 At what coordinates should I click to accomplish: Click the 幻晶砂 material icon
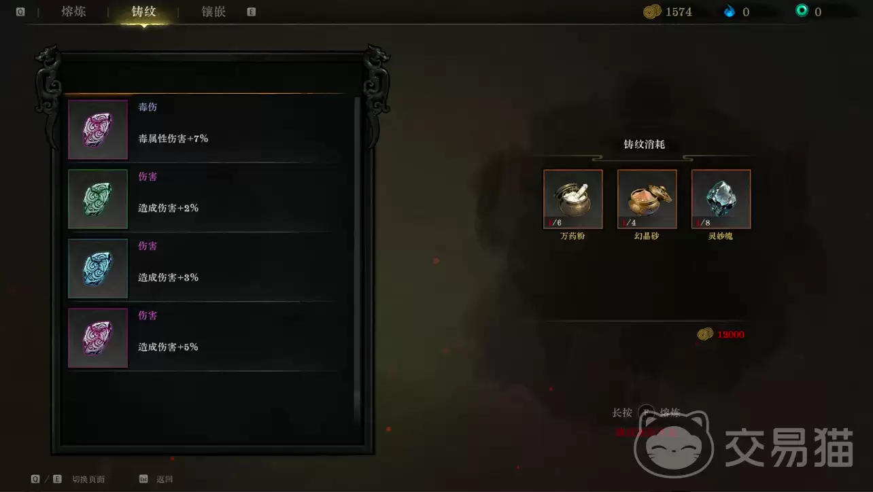[x=647, y=199]
